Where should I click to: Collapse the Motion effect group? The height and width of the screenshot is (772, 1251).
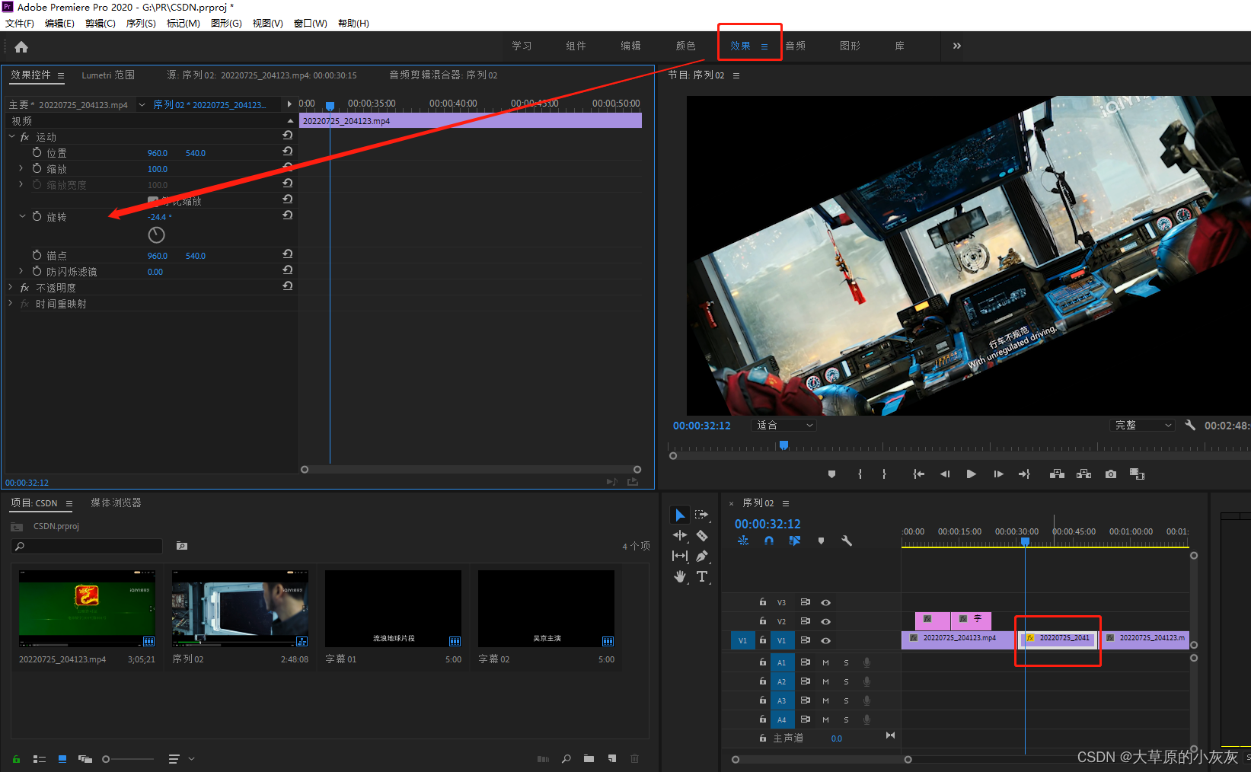coord(11,136)
